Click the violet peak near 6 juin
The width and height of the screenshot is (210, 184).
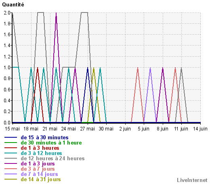coord(150,68)
